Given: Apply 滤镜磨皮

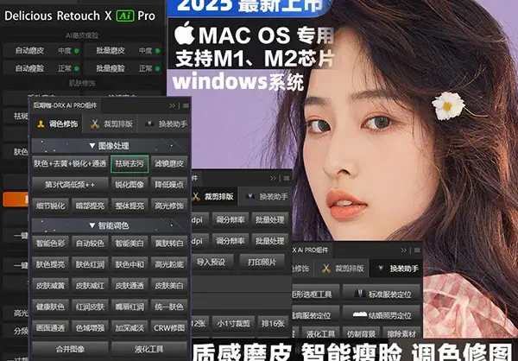Looking at the screenshot, I should tap(169, 163).
